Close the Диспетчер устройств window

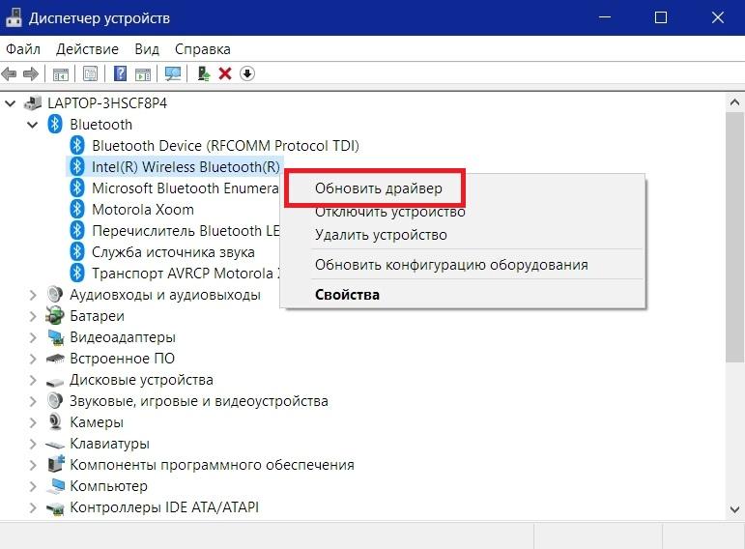717,17
